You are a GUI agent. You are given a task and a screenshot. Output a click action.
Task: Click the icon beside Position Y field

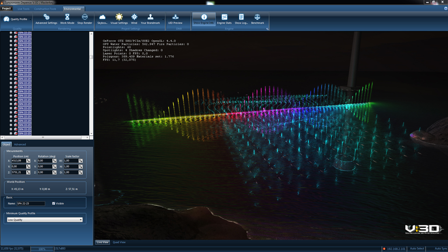click(x=28, y=166)
